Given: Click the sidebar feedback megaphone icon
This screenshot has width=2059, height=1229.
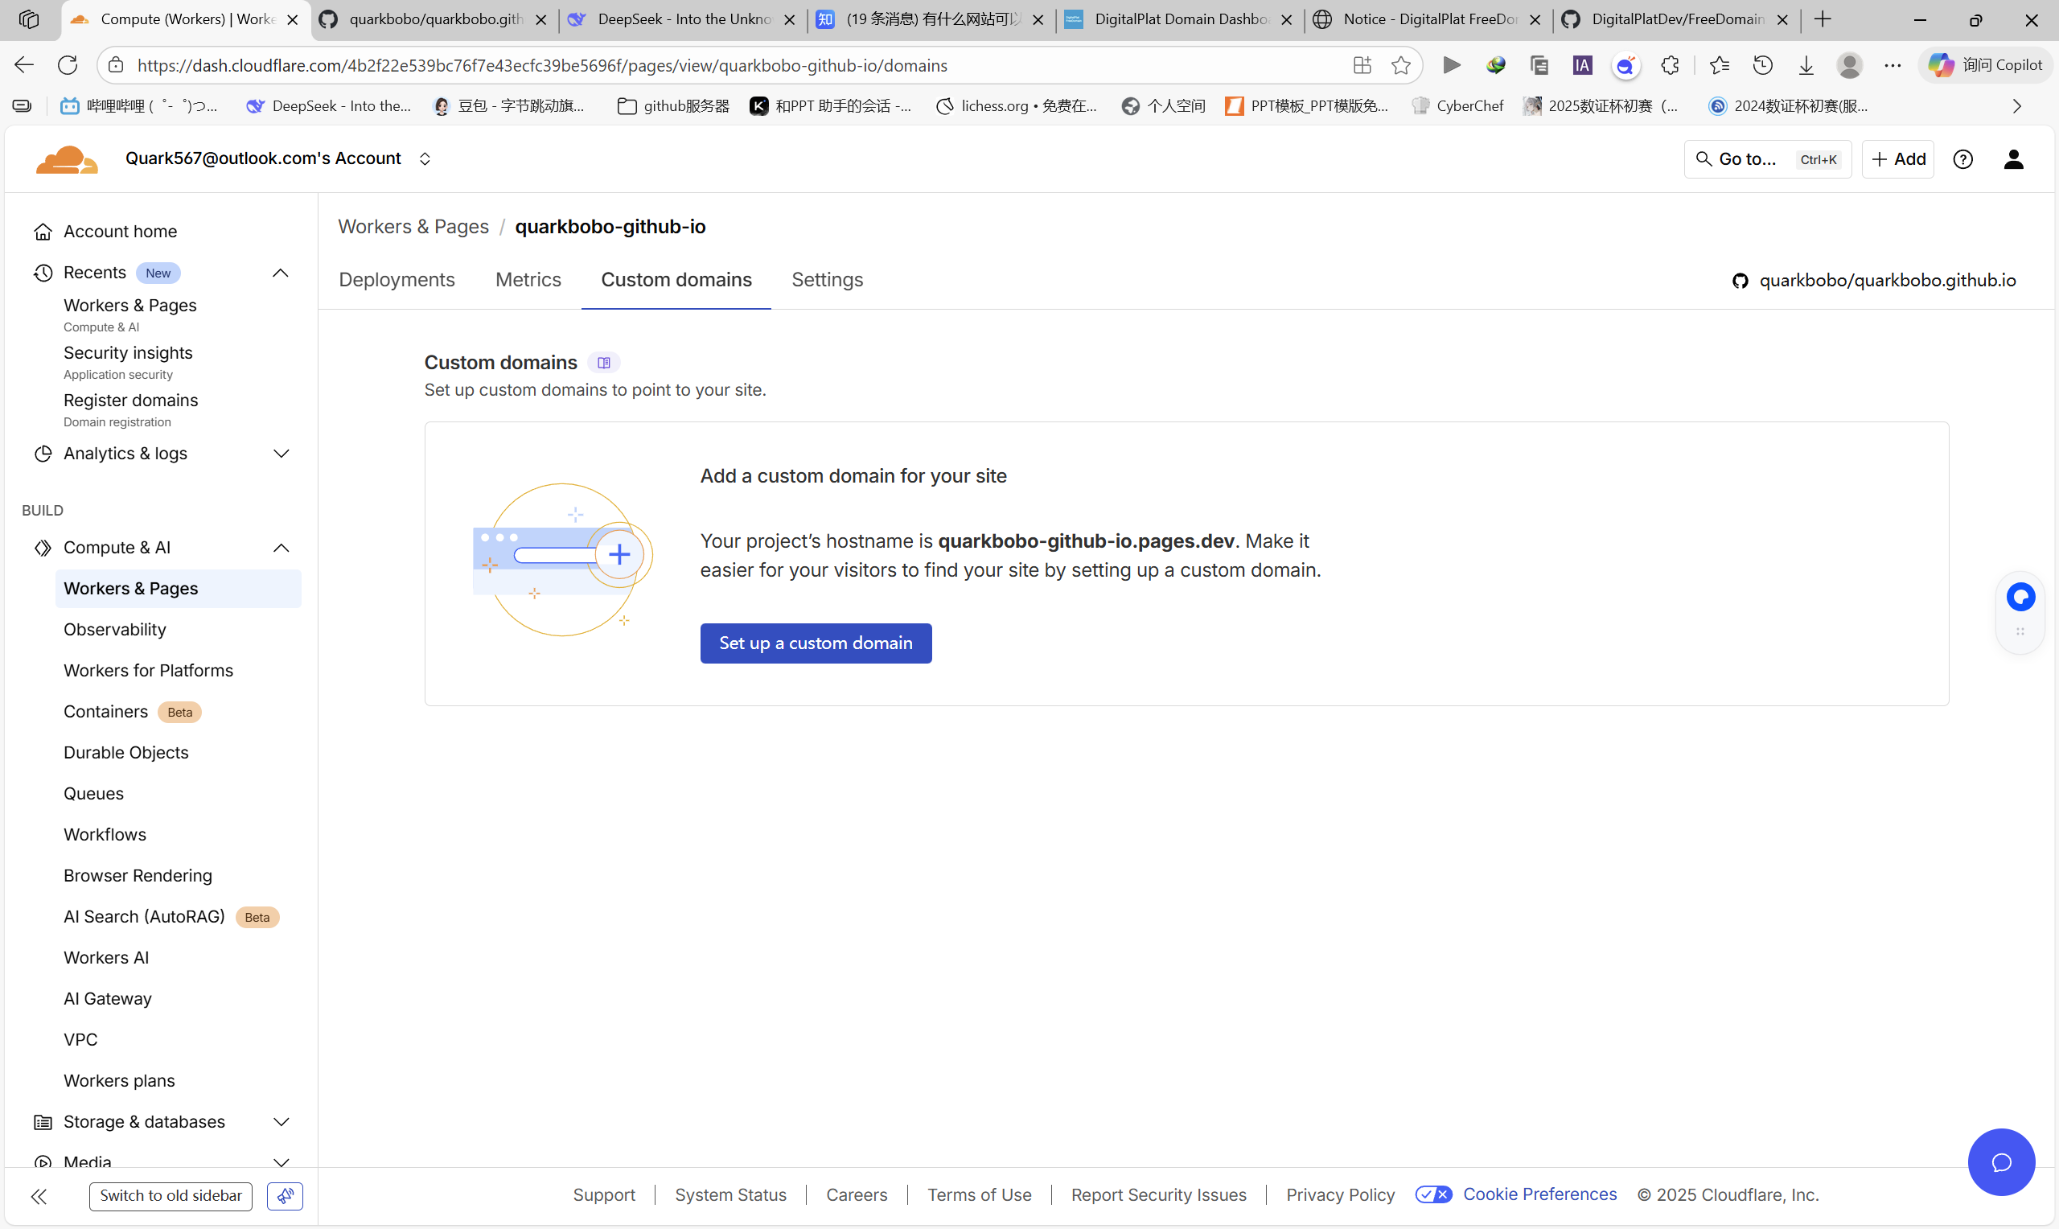Looking at the screenshot, I should (x=285, y=1195).
